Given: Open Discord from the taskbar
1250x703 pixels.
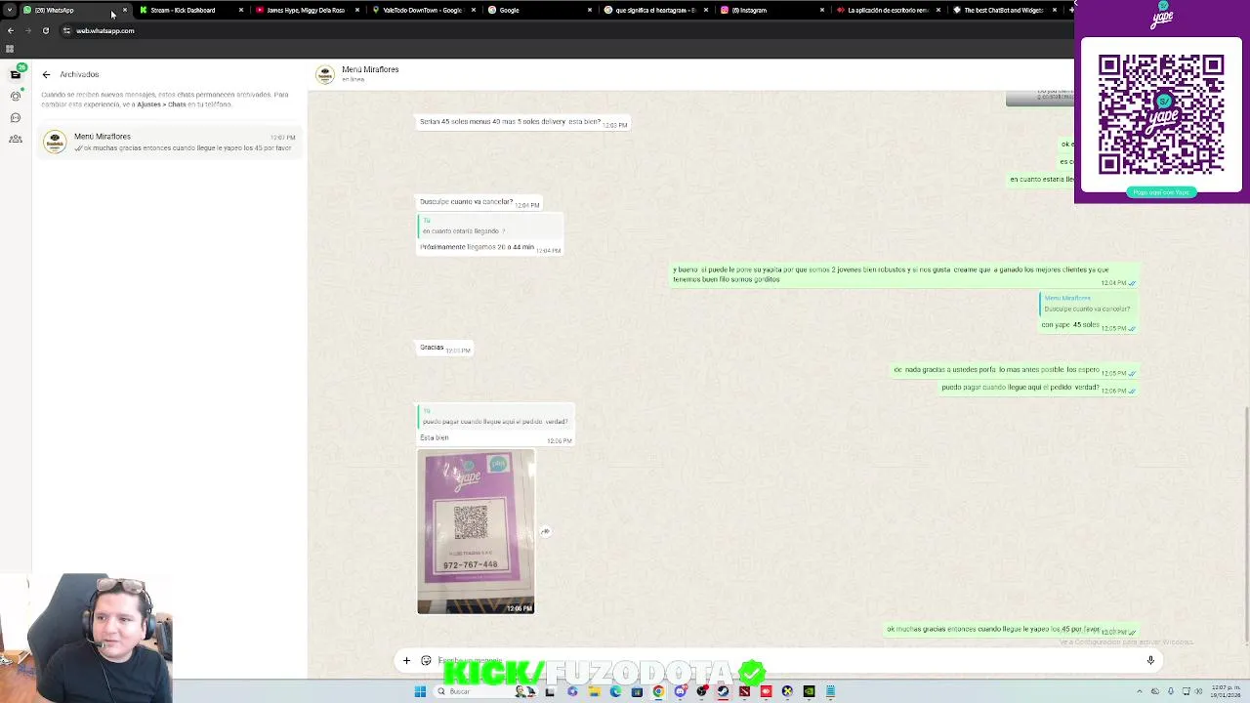Looking at the screenshot, I should [x=681, y=691].
